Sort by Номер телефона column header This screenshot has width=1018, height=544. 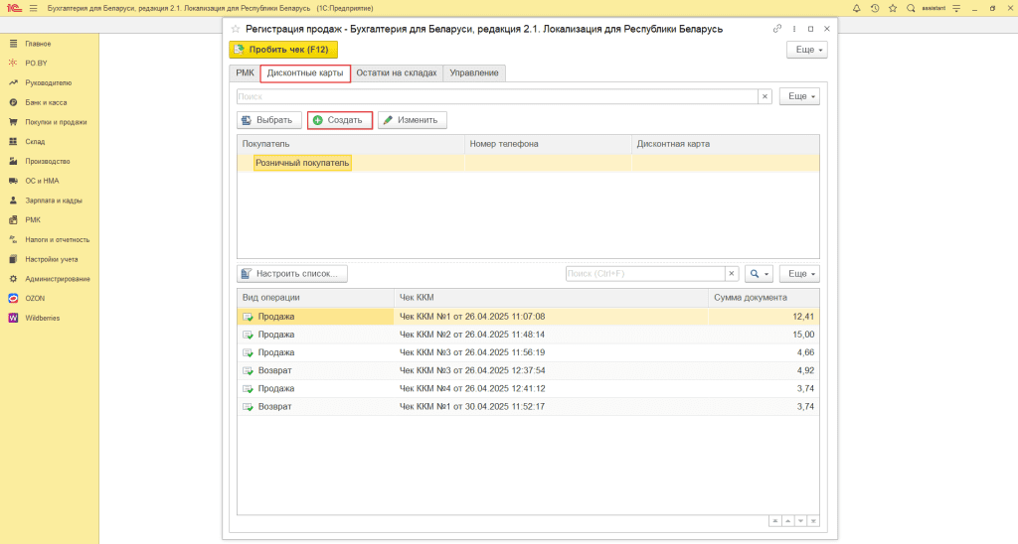click(548, 144)
